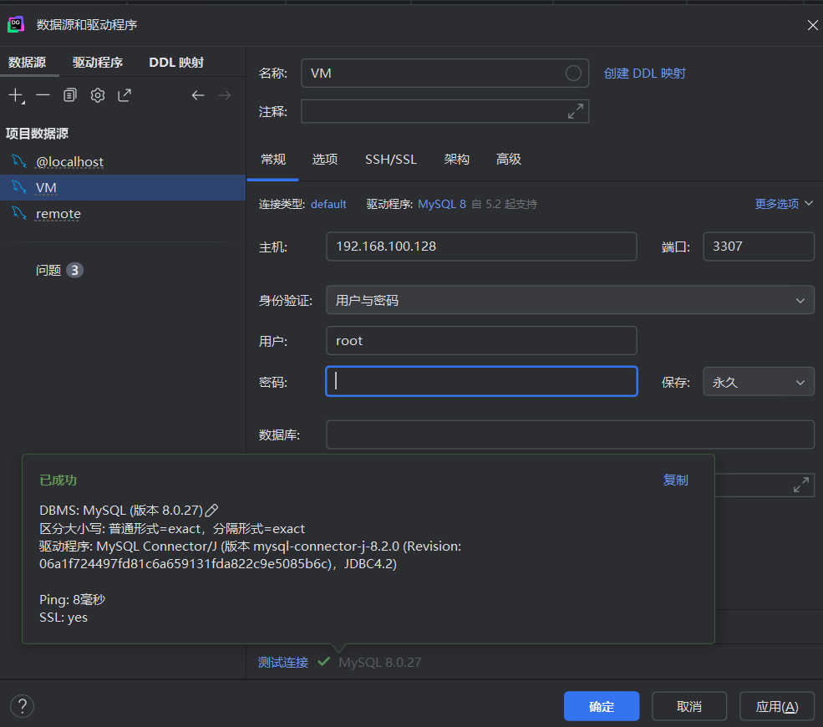Click the duplicate data source icon
Viewport: 823px width, 727px height.
(x=70, y=95)
